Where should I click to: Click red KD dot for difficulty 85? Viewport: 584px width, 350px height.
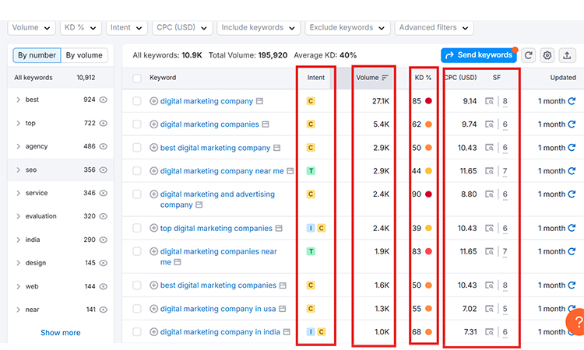pyautogui.click(x=429, y=101)
